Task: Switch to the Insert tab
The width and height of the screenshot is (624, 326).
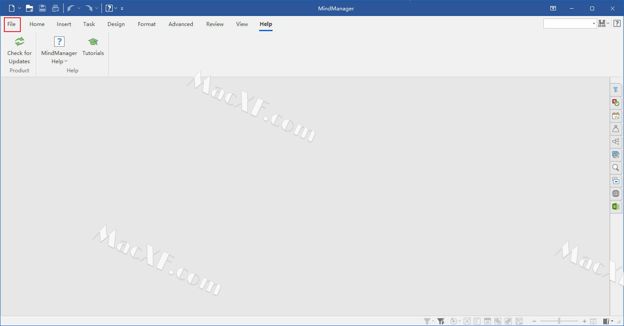Action: click(x=64, y=24)
